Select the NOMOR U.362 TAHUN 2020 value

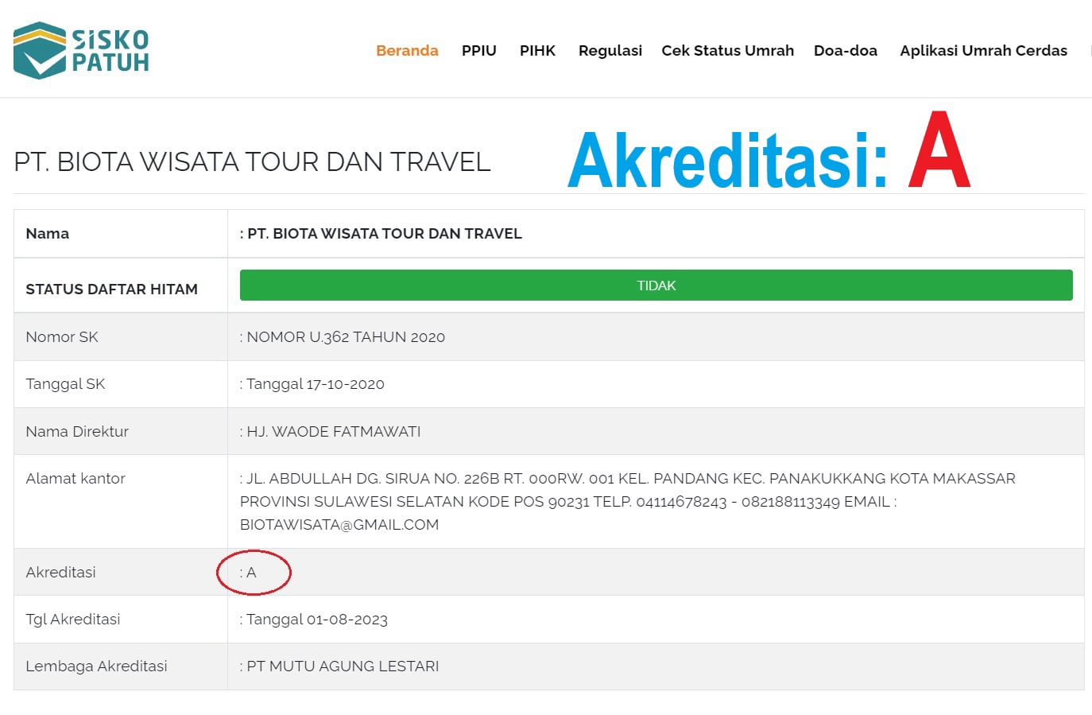pos(345,337)
